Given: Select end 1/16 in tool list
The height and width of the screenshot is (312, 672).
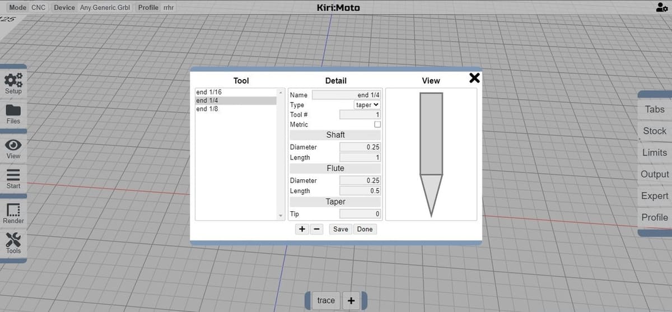Looking at the screenshot, I should point(236,92).
